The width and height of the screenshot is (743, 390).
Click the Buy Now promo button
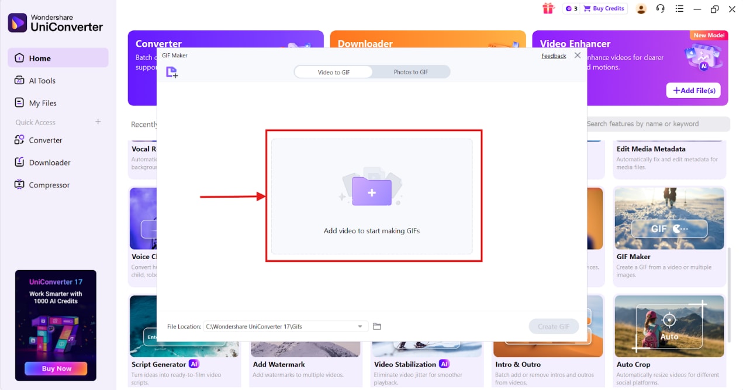[56, 369]
